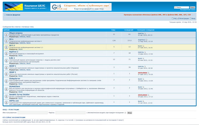Click the search input field
Viewport: 199px width, 125px height.
[181, 8]
